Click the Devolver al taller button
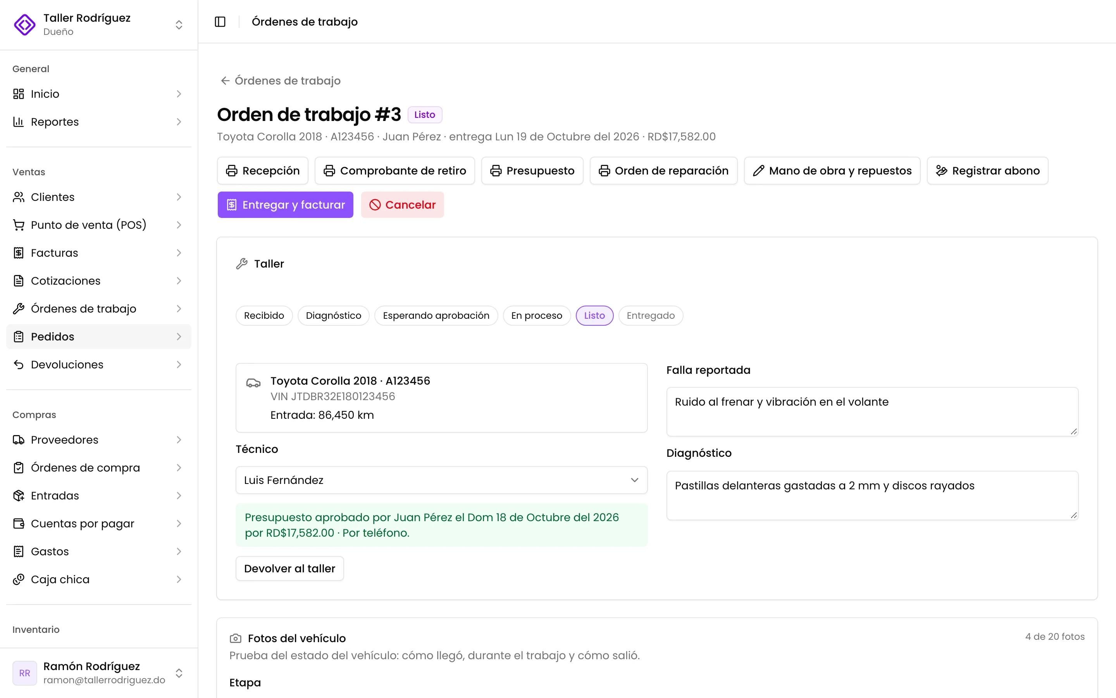Viewport: 1116px width, 698px height. click(289, 569)
